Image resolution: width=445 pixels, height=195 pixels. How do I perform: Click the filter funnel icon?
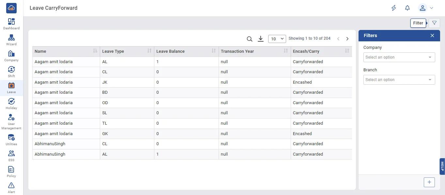click(434, 23)
